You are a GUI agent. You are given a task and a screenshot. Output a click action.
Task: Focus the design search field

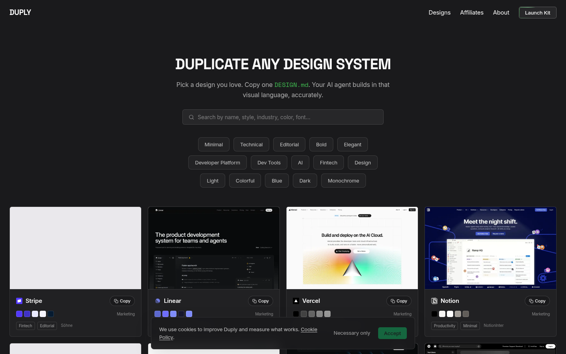(x=283, y=117)
